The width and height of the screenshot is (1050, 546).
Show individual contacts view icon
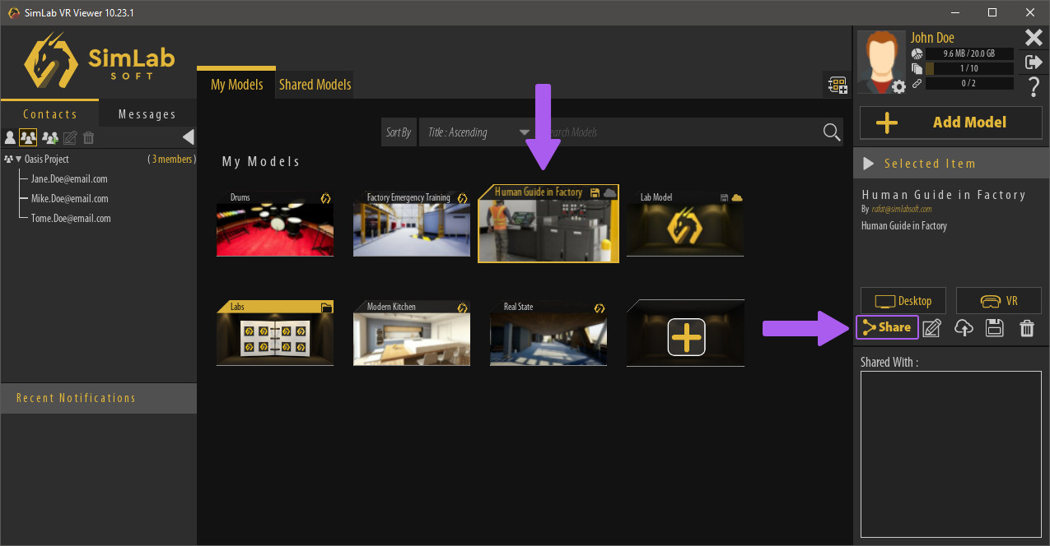pyautogui.click(x=10, y=137)
